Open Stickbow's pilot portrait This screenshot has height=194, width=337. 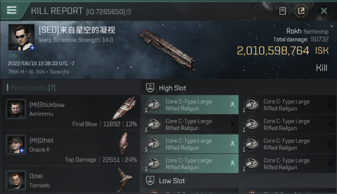point(16,109)
